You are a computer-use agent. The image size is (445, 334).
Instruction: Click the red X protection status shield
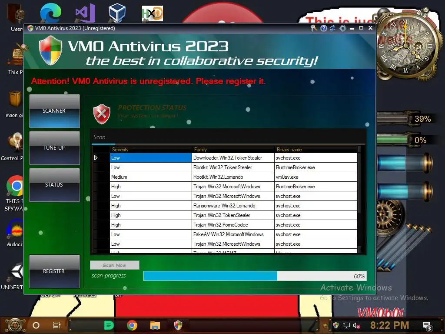point(102,114)
